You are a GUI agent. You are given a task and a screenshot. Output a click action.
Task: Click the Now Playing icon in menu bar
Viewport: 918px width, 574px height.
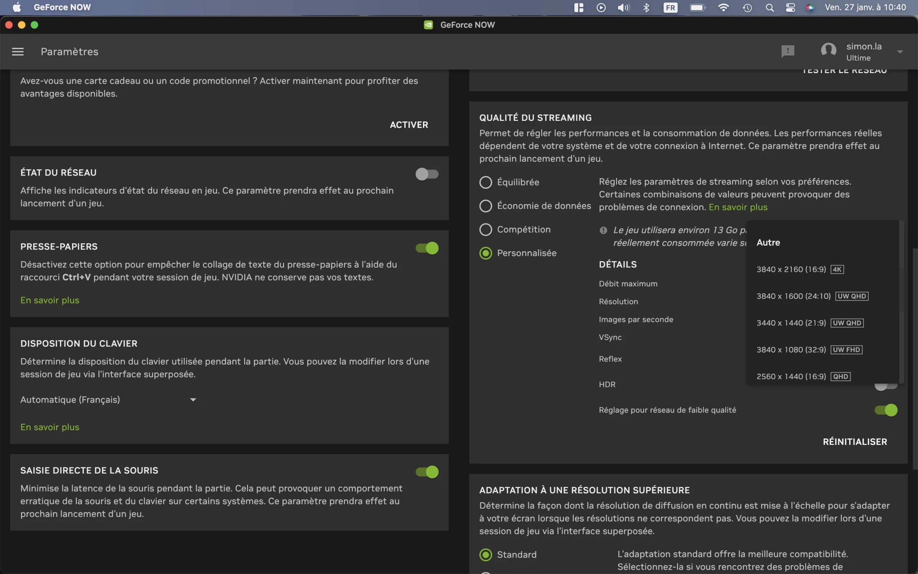601,7
